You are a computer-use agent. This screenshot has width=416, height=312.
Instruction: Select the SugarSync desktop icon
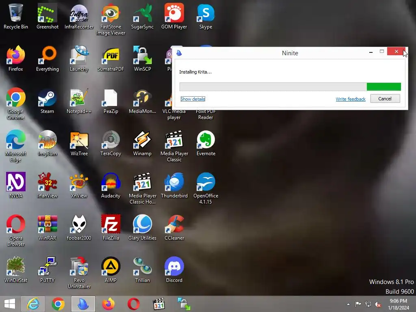click(x=143, y=16)
